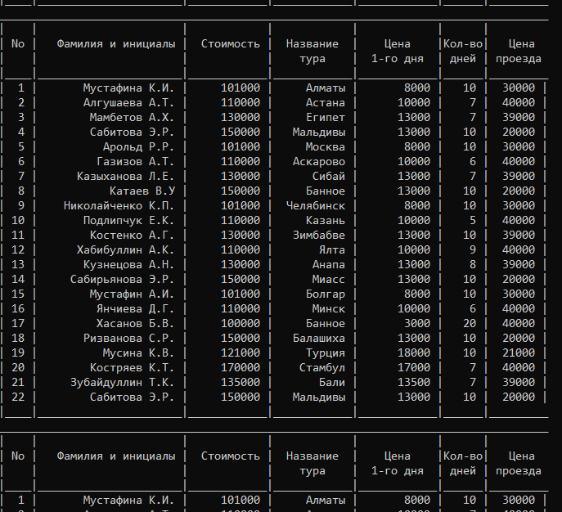
Task: Click the day price 13500
Action: 414,382
